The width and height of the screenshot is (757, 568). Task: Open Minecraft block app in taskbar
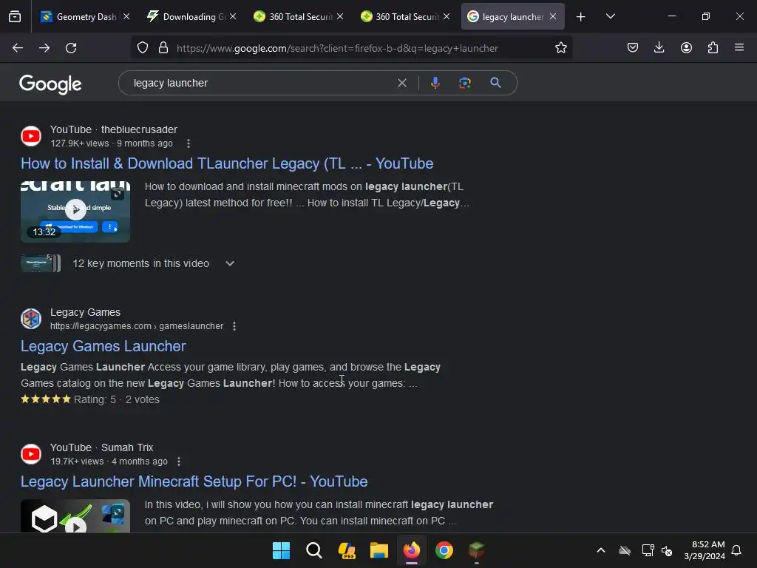(477, 550)
